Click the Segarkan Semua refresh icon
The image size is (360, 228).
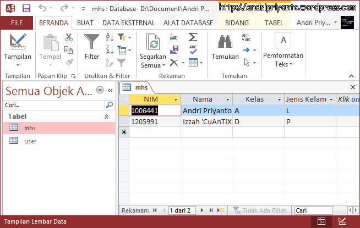pyautogui.click(x=152, y=43)
